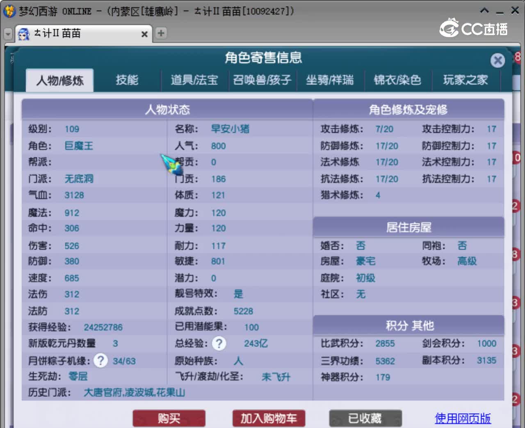525x428 pixels.
Task: Open the 坐骑/祥瑞 tab
Action: point(330,80)
